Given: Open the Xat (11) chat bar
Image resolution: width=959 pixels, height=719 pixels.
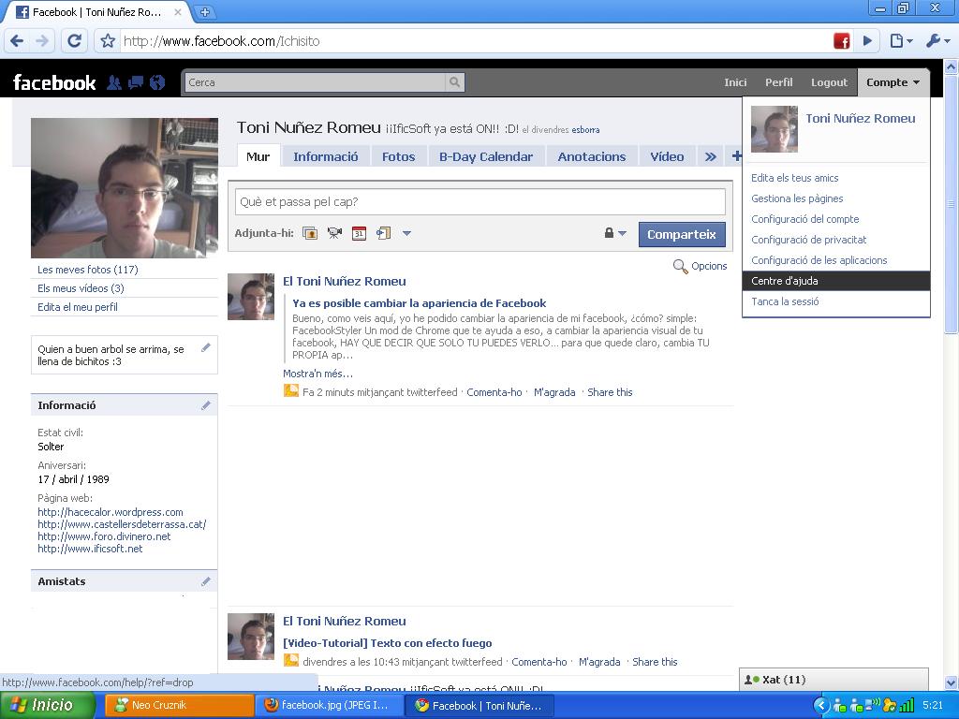Looking at the screenshot, I should point(834,680).
